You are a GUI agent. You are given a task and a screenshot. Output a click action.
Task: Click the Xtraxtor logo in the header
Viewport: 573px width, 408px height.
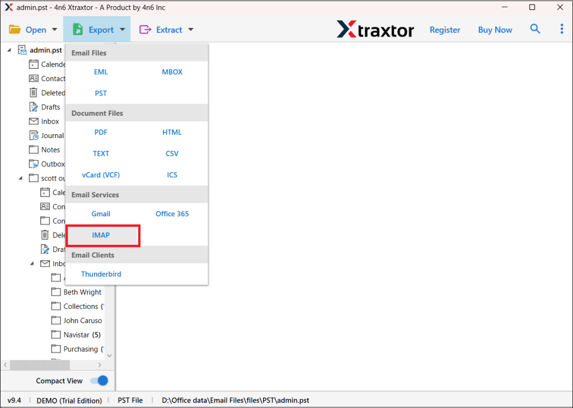pyautogui.click(x=375, y=29)
